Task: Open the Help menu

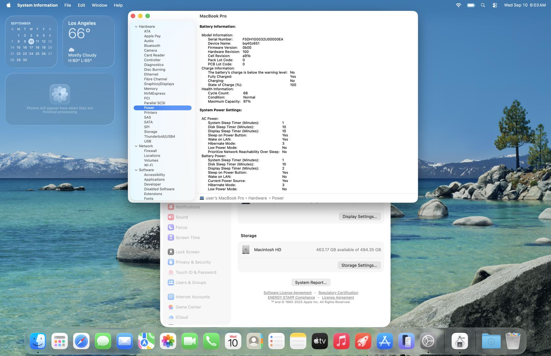Action: click(118, 5)
